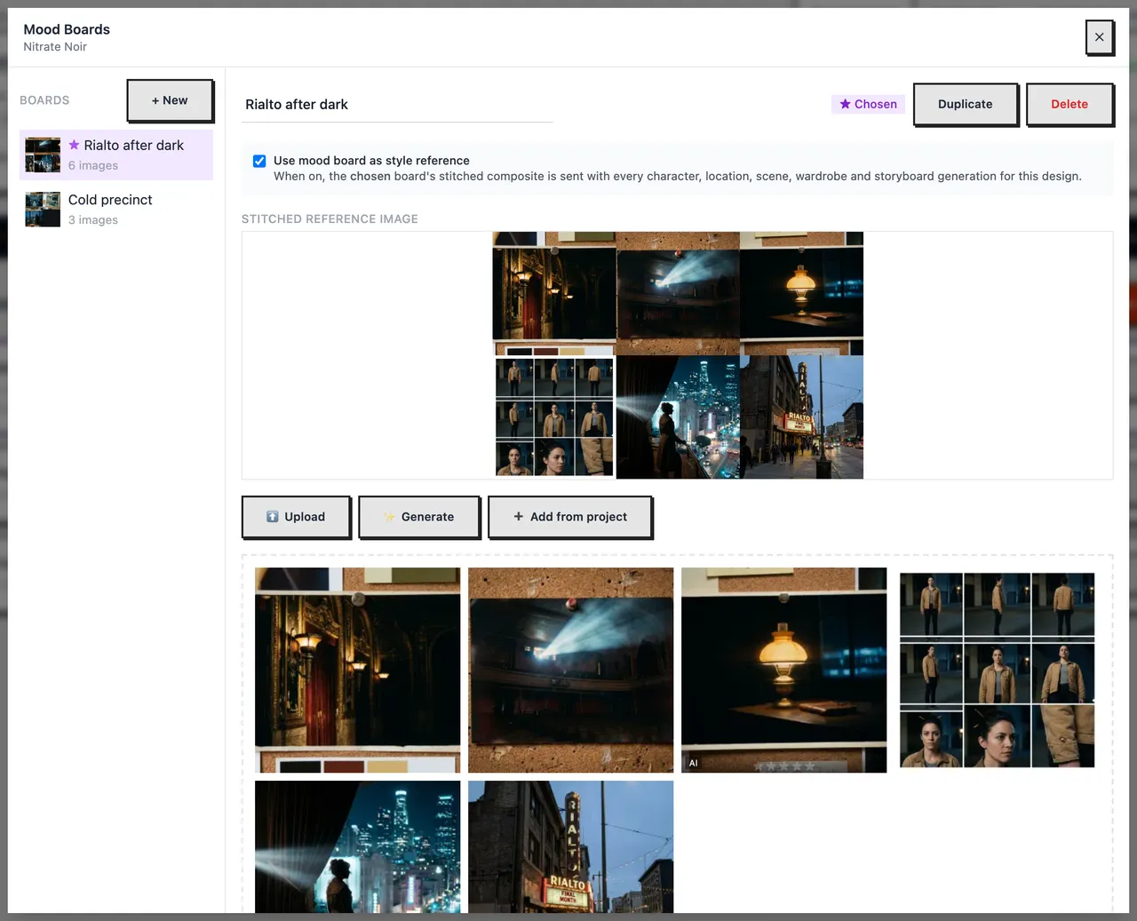Click the star icon on Chosen badge

pos(846,104)
